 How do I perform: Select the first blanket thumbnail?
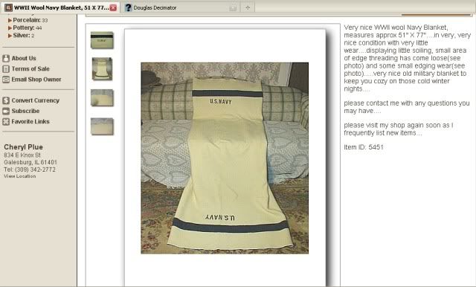click(x=102, y=40)
